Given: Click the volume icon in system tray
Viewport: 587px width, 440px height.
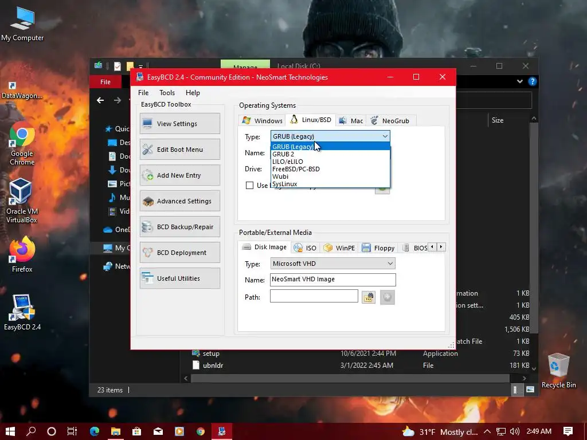Looking at the screenshot, I should coord(514,431).
